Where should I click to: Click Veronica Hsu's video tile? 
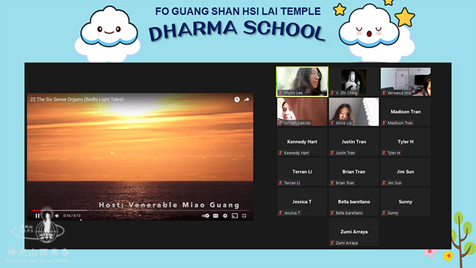405,81
